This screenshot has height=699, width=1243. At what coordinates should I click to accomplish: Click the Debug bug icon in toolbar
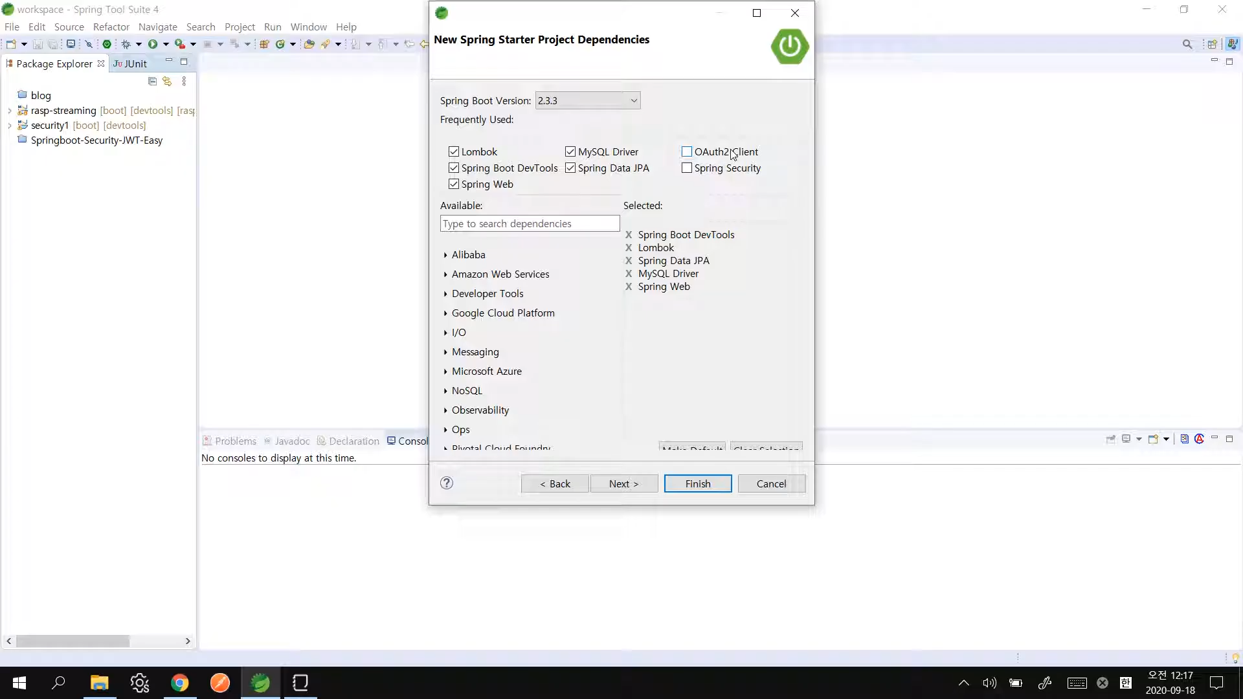tap(126, 44)
